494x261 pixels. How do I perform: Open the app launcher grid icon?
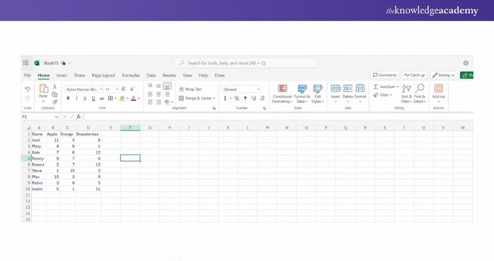pyautogui.click(x=26, y=63)
